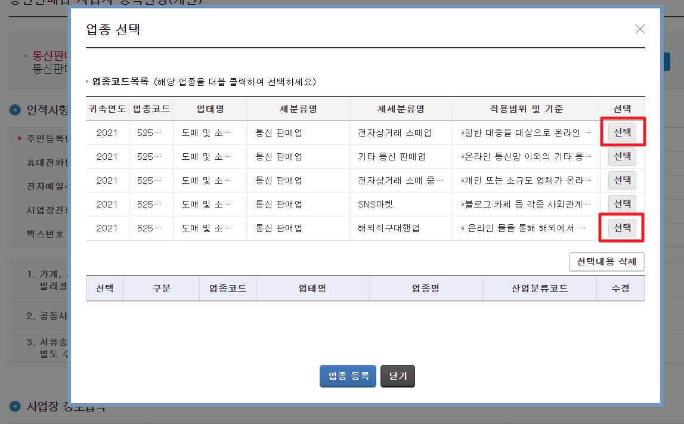Click the 선택 button for 전자상거래 소매업
The width and height of the screenshot is (684, 424).
[622, 132]
